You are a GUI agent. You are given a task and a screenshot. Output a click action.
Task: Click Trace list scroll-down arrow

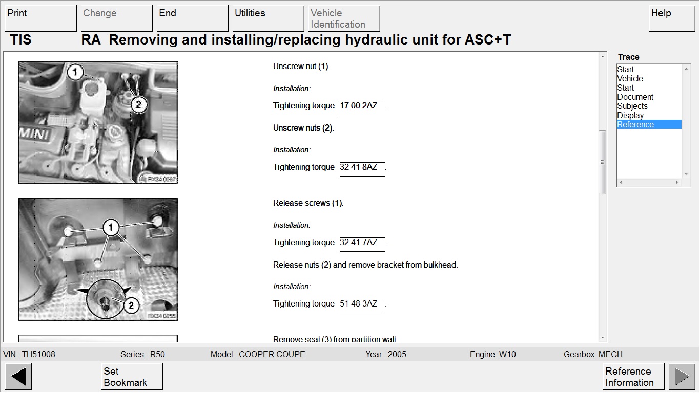pyautogui.click(x=687, y=174)
